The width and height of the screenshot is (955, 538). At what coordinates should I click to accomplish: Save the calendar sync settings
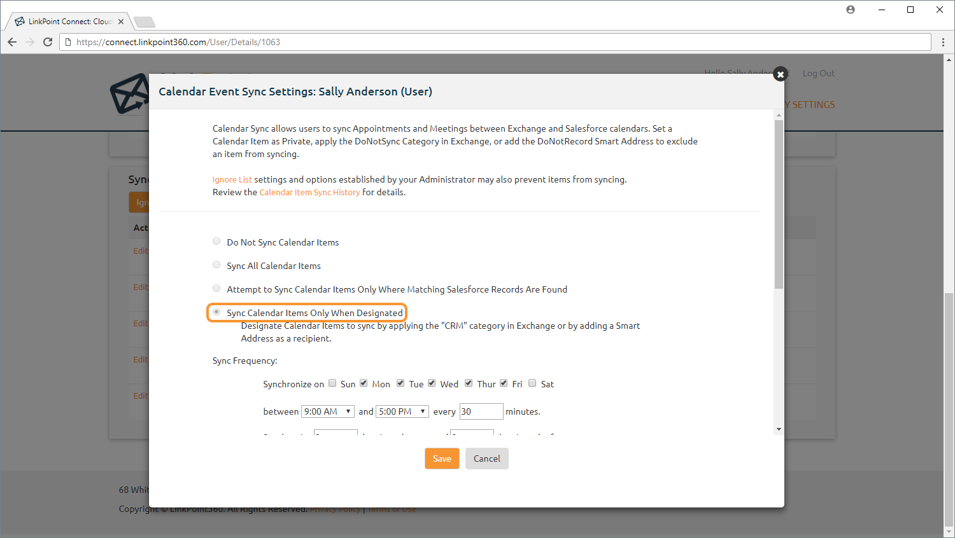[442, 459]
